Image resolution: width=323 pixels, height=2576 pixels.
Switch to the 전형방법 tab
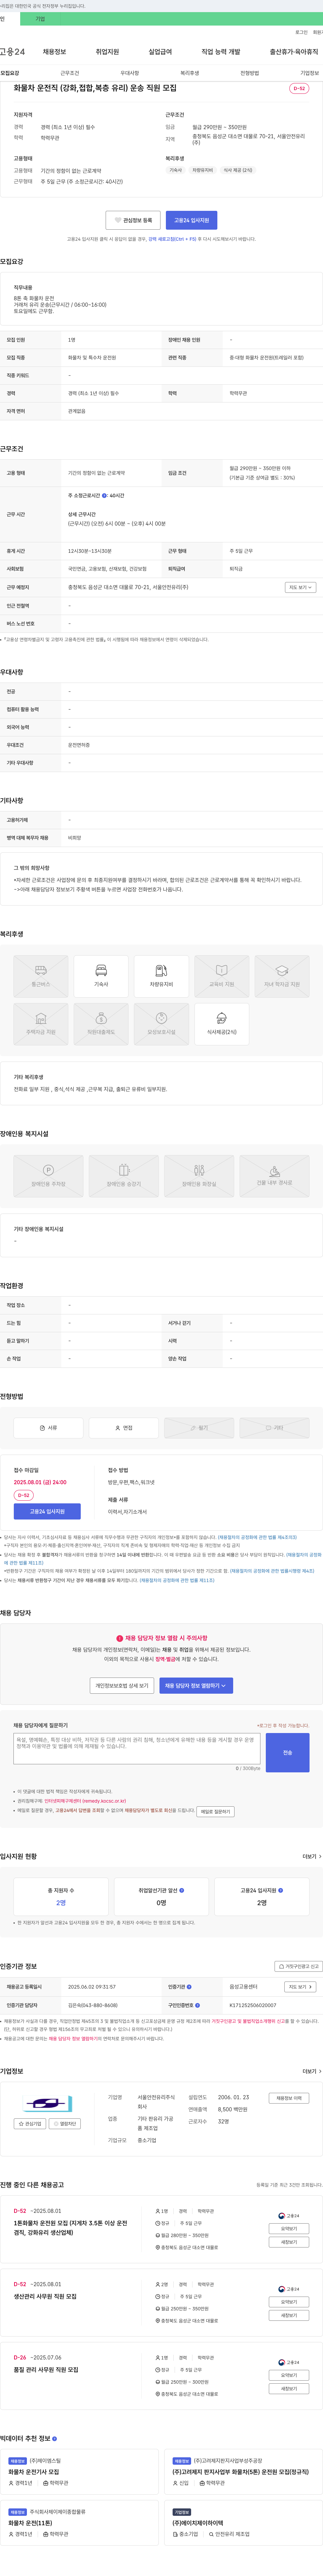(250, 73)
